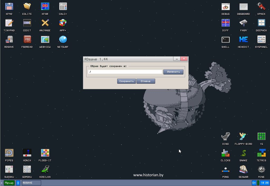Screen dimensions: 270x186
Task: Open the FB2READ book reader icon
Action: 27,40
